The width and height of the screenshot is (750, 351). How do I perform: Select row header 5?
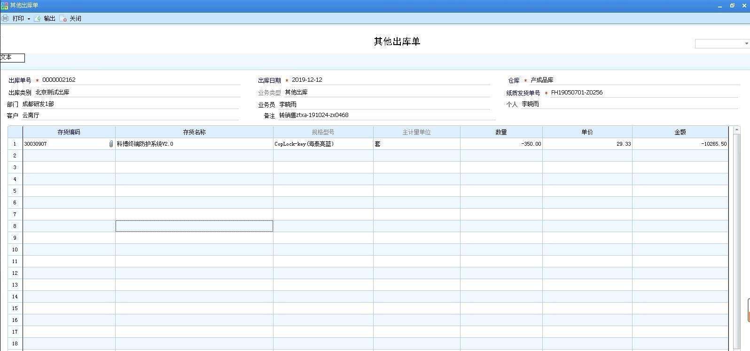click(x=15, y=191)
